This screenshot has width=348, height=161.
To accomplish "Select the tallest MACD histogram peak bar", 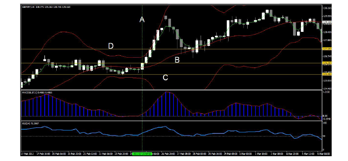I will coord(166,104).
